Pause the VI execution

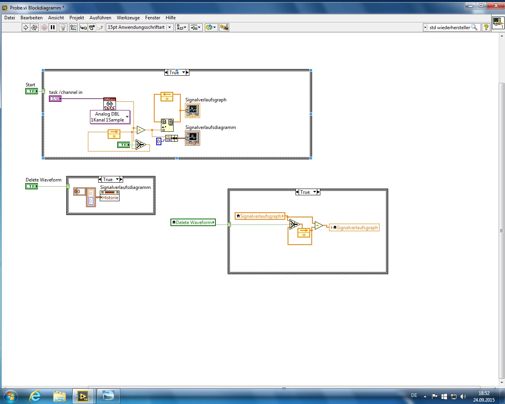pyautogui.click(x=53, y=27)
